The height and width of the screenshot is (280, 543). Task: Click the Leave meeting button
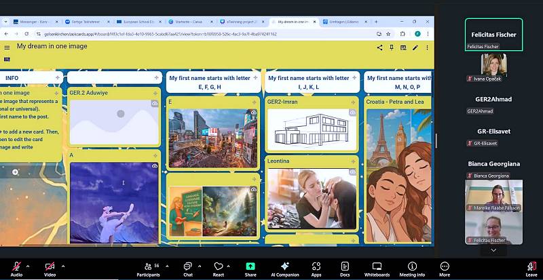(x=531, y=269)
